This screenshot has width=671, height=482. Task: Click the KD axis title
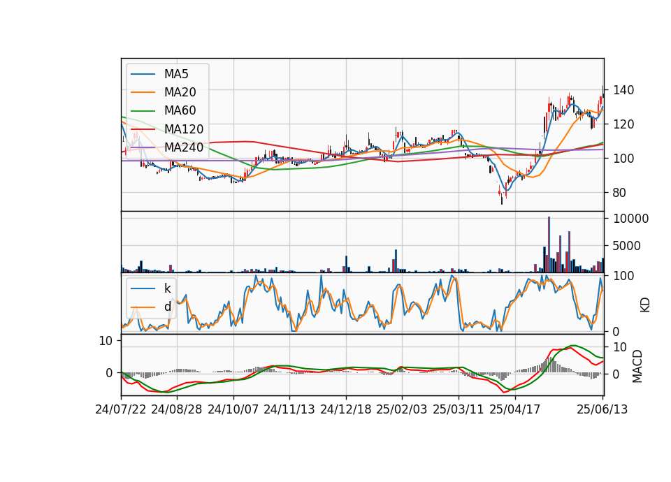point(645,305)
